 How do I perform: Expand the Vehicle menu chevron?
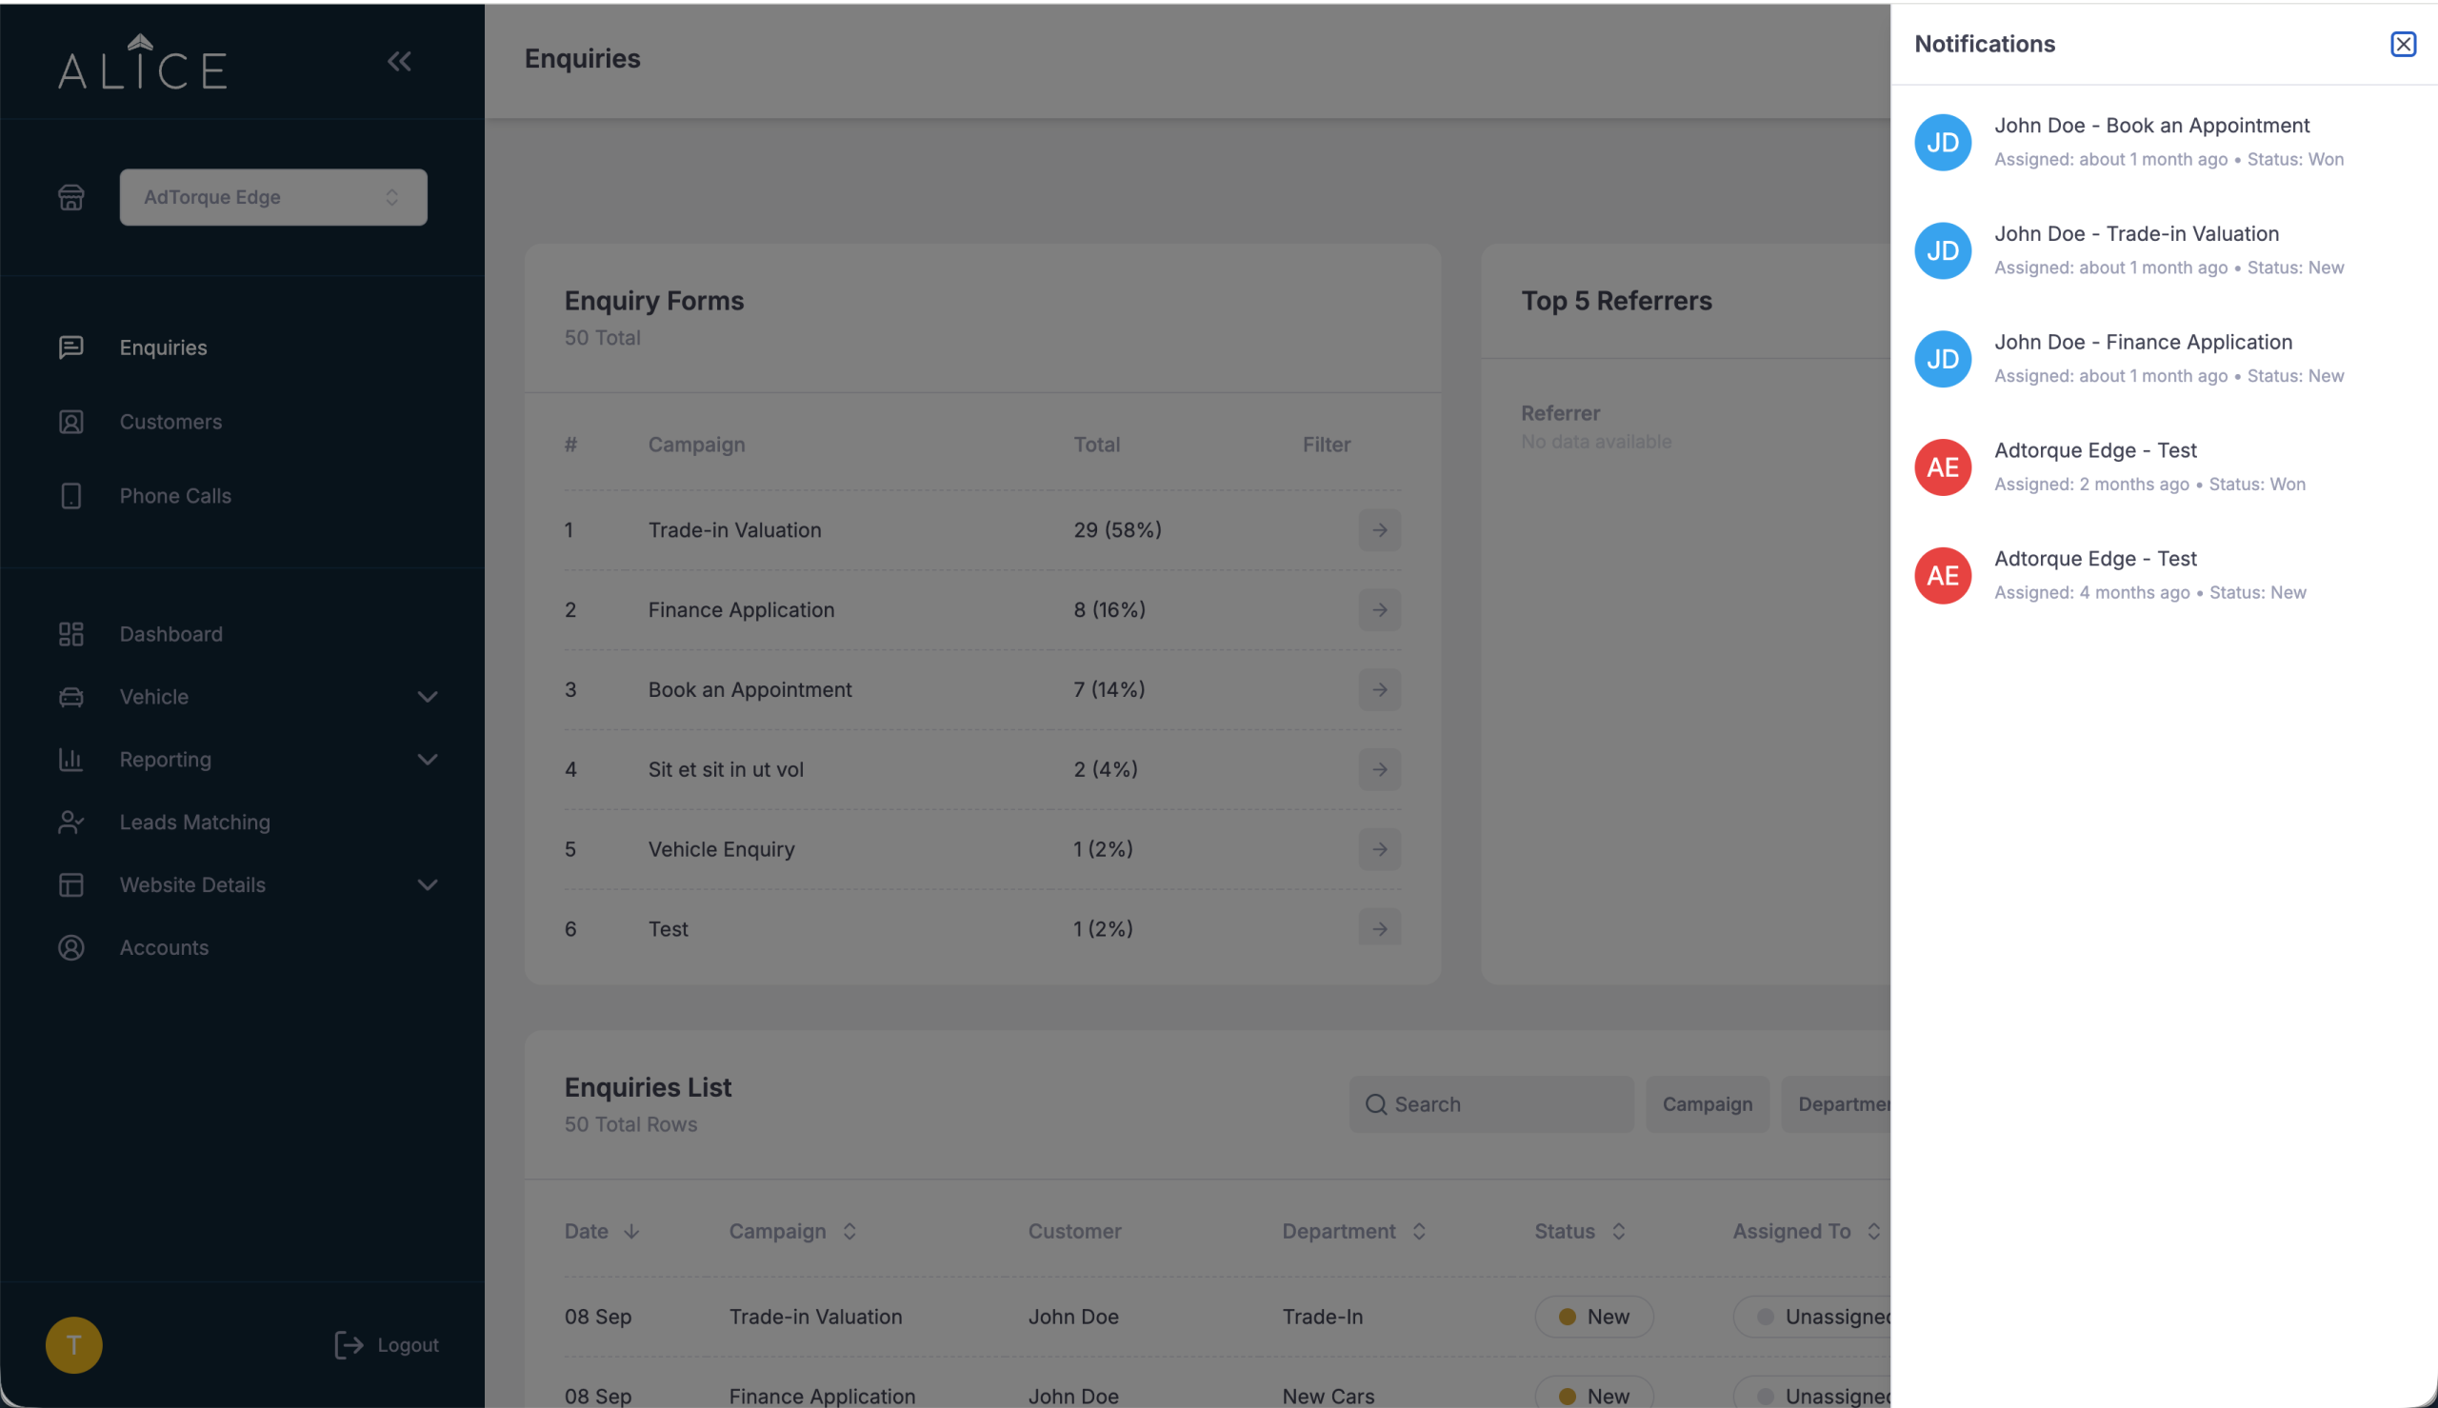tap(428, 697)
